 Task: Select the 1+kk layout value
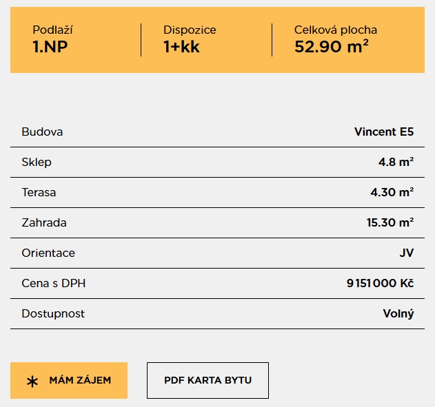181,47
